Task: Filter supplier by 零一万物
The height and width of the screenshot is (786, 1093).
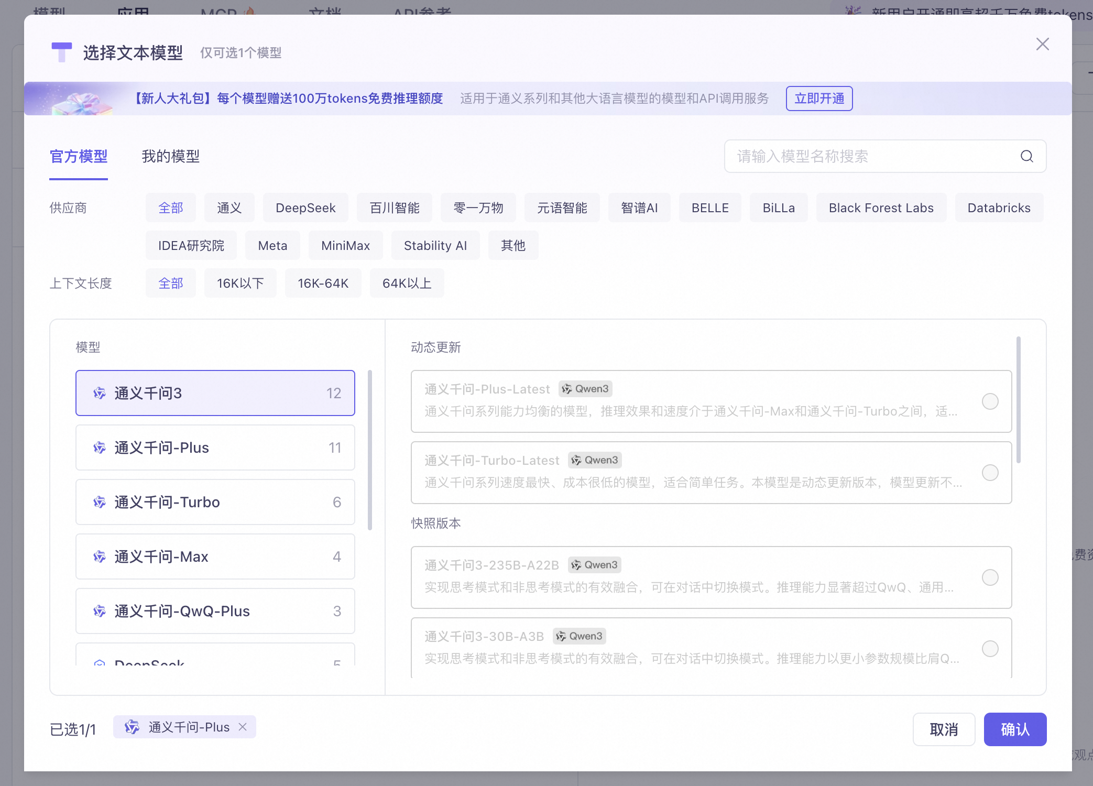Action: [x=478, y=208]
